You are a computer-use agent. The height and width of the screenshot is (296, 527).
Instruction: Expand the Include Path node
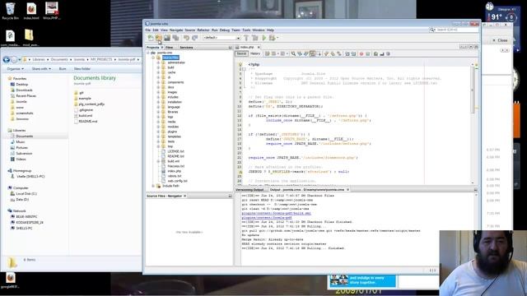(153, 186)
